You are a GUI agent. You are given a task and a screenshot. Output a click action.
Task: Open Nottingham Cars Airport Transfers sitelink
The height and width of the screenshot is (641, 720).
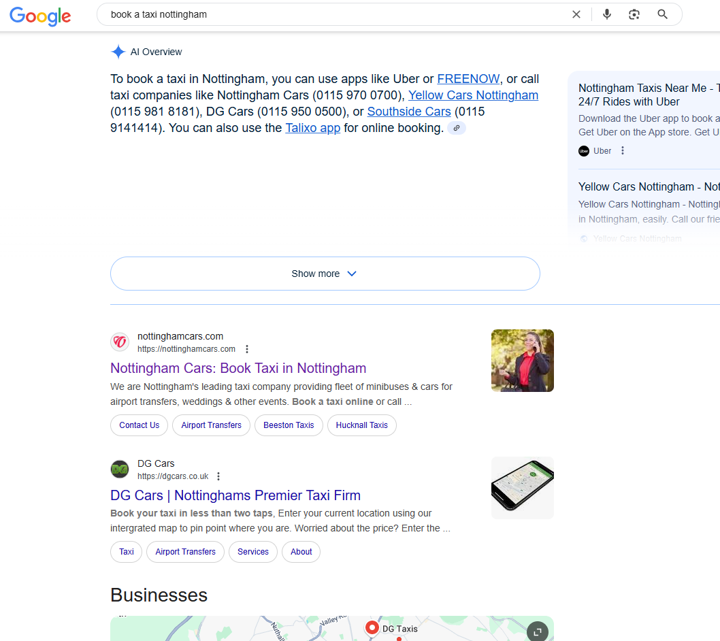point(211,425)
